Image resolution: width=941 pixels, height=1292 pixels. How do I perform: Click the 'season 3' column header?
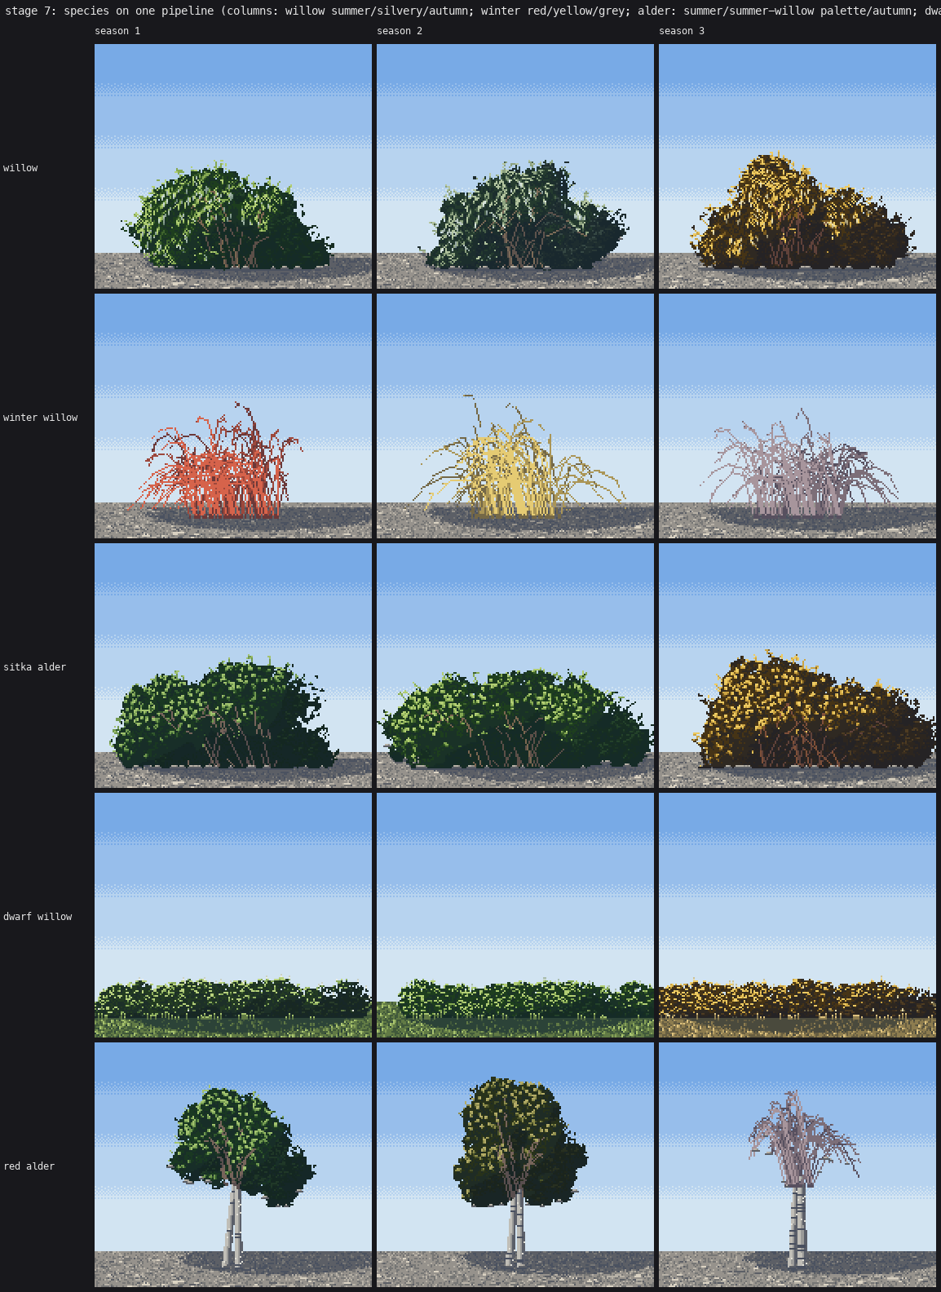pyautogui.click(x=682, y=31)
